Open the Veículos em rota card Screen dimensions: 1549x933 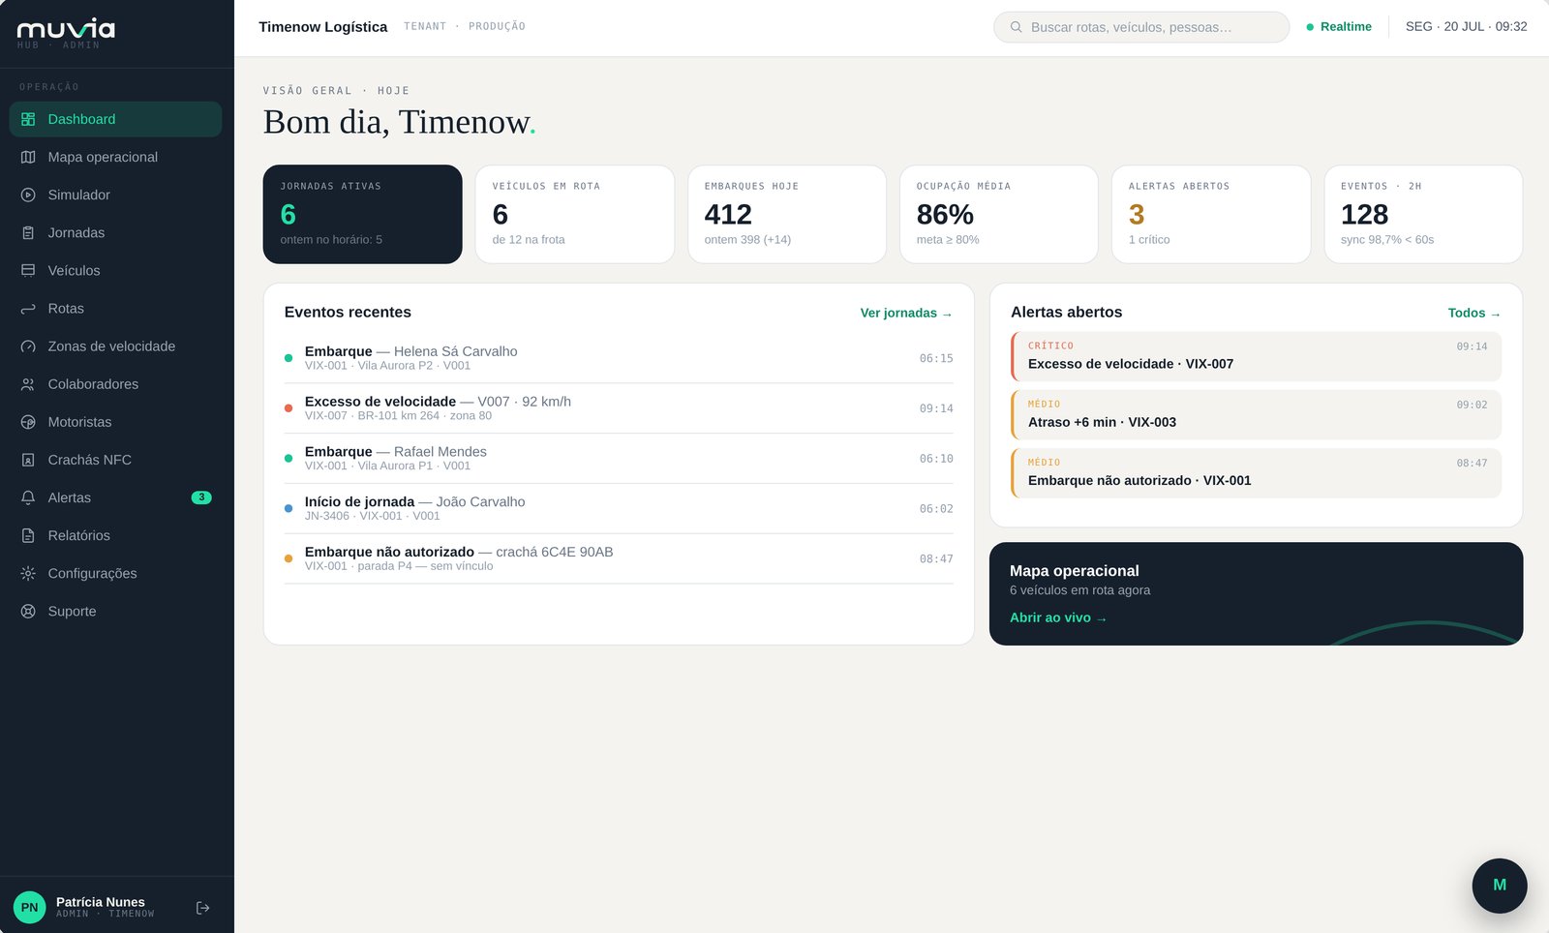pyautogui.click(x=574, y=214)
